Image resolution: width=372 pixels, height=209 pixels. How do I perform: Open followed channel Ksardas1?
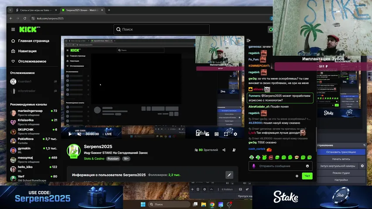33,81
